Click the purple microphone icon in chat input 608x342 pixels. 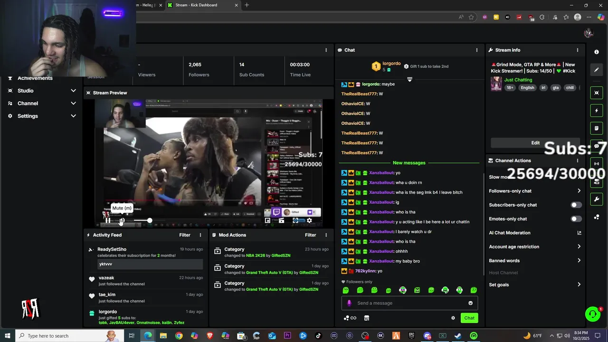[349, 303]
